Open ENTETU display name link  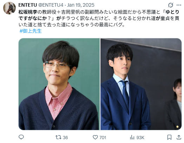tap(28, 5)
